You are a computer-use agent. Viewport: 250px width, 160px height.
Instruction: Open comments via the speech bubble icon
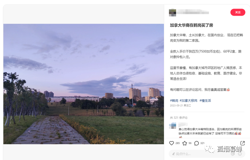(x=196, y=143)
